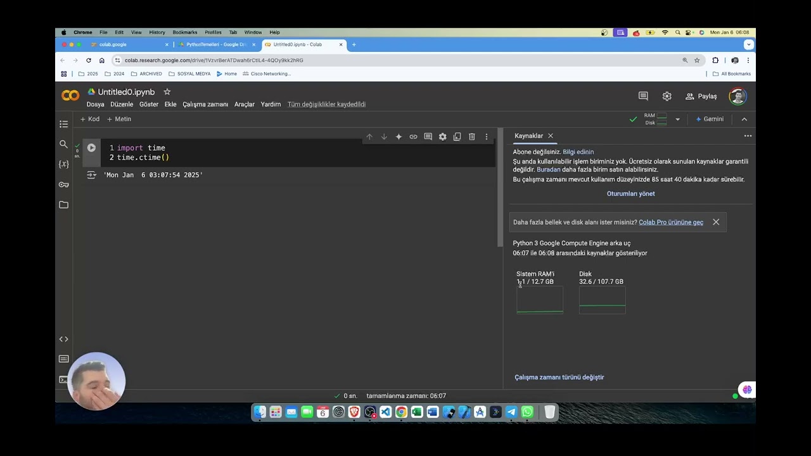Viewport: 811px width, 456px height.
Task: Click Çalışma zamanı türünü değiştir link
Action: (x=559, y=377)
